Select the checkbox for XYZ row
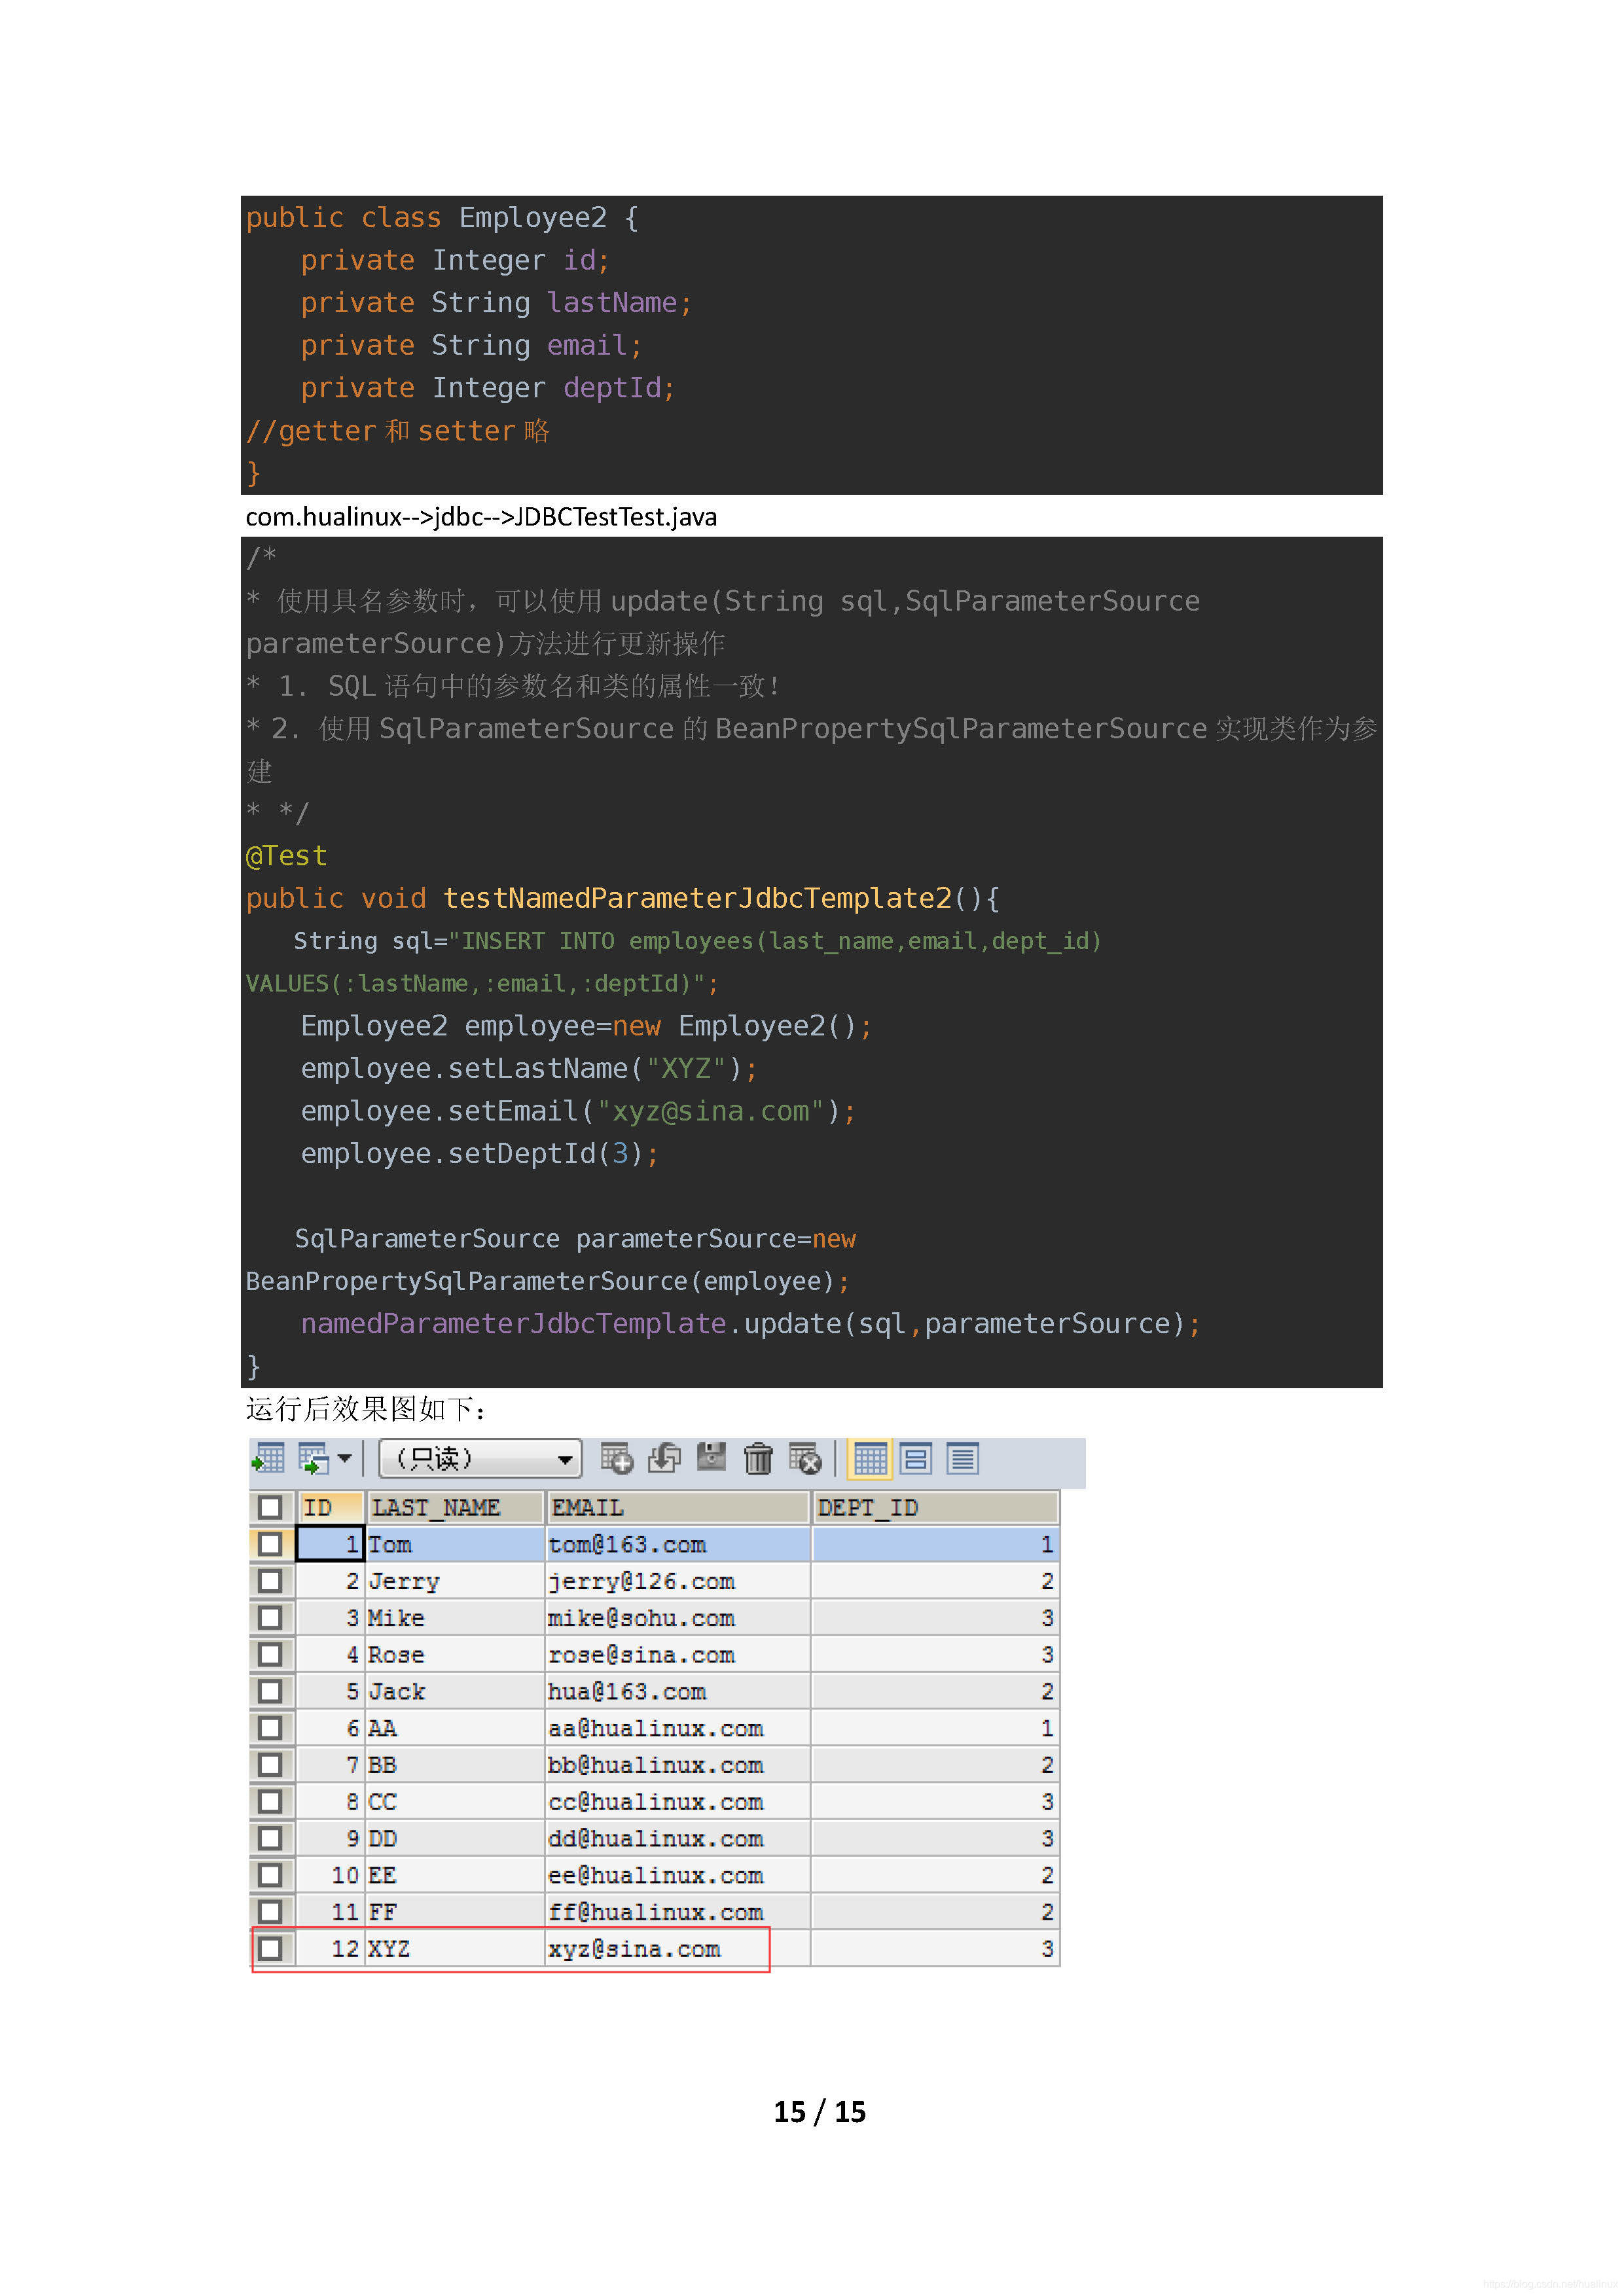The image size is (1624, 2296). (270, 1948)
